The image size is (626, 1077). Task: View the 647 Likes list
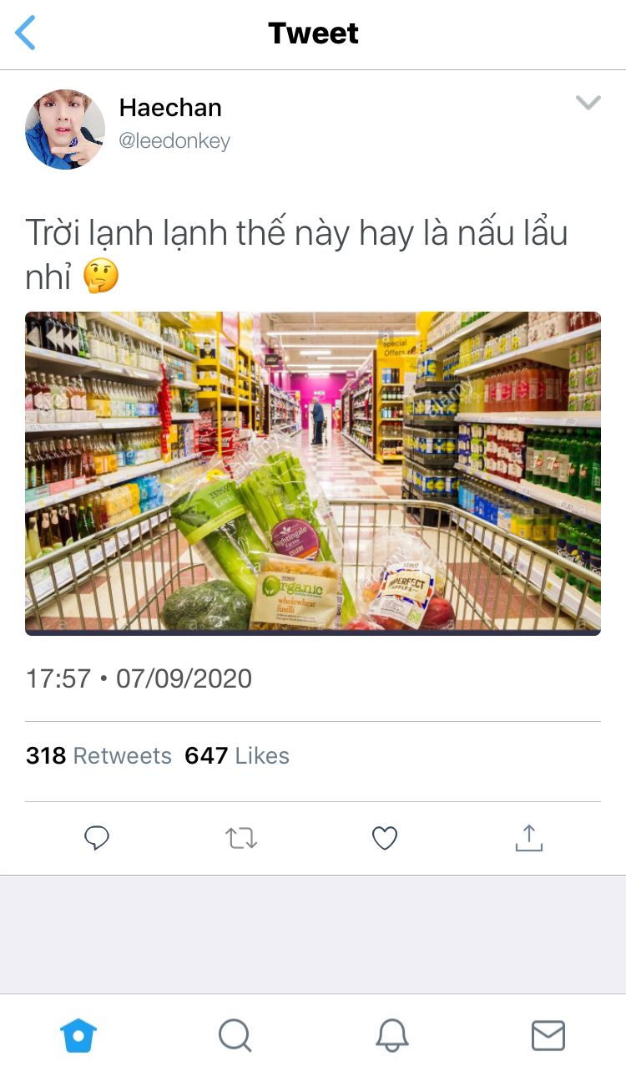(x=237, y=755)
